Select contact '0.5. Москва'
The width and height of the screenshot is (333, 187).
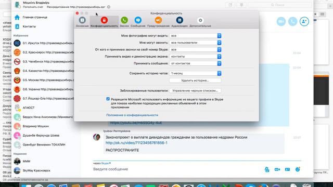(x=44, y=80)
